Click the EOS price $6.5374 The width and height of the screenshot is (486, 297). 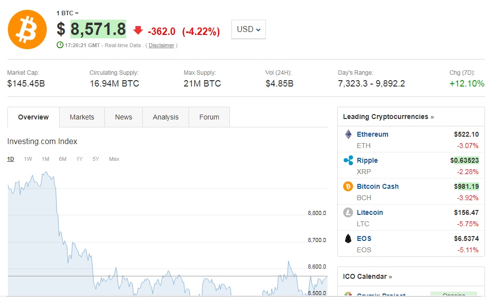(x=466, y=238)
